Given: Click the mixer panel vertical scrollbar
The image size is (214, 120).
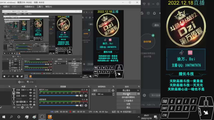Looking at the screenshot, I should click(x=89, y=99).
